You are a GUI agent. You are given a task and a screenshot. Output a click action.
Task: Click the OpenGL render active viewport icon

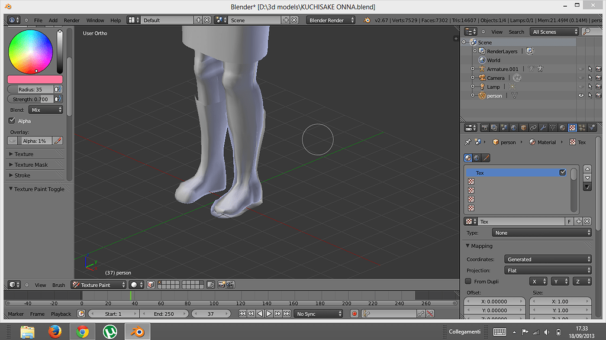click(221, 285)
